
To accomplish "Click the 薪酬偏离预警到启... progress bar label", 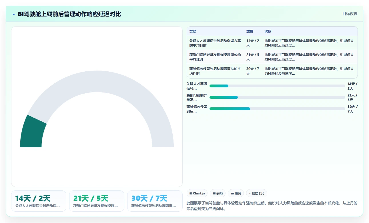I will 197,109.
